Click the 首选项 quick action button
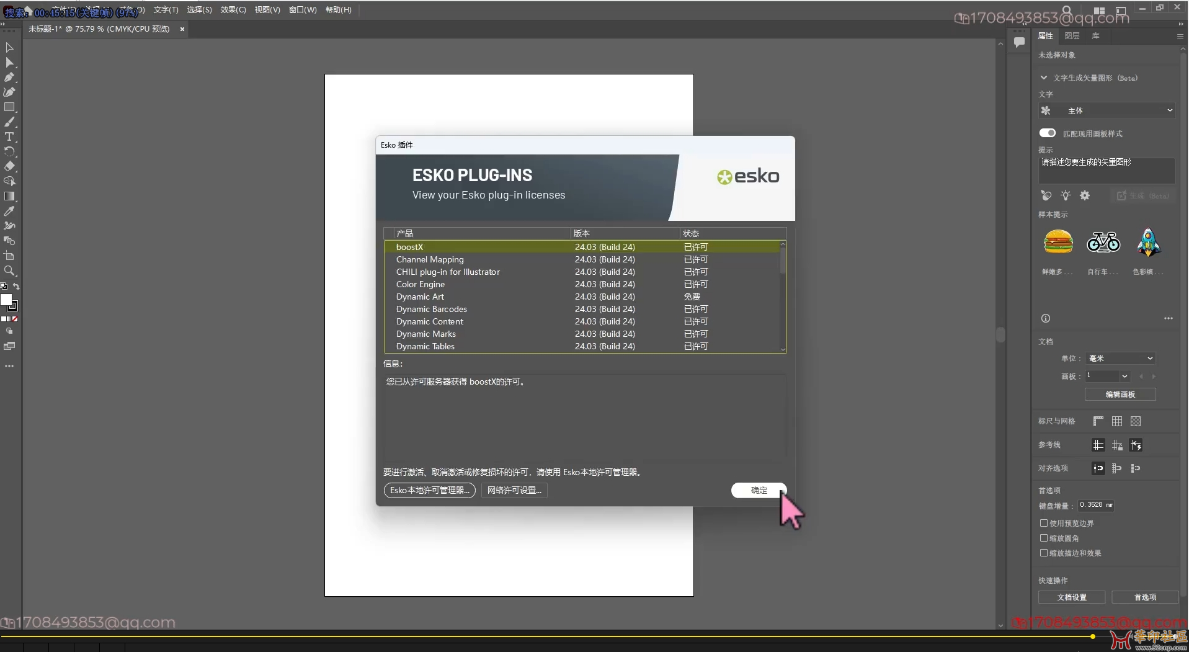The width and height of the screenshot is (1189, 652). (1145, 597)
